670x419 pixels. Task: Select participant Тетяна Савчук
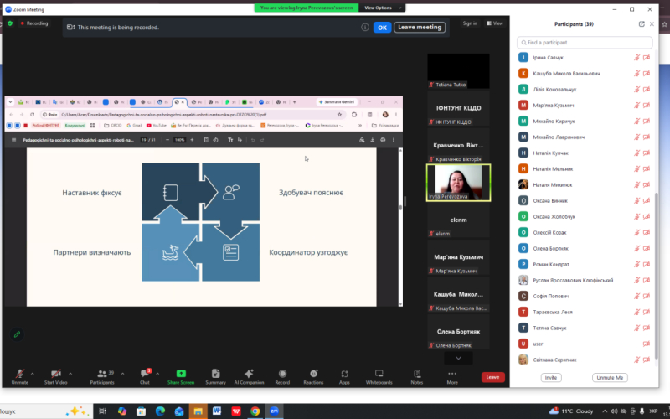[585, 328]
